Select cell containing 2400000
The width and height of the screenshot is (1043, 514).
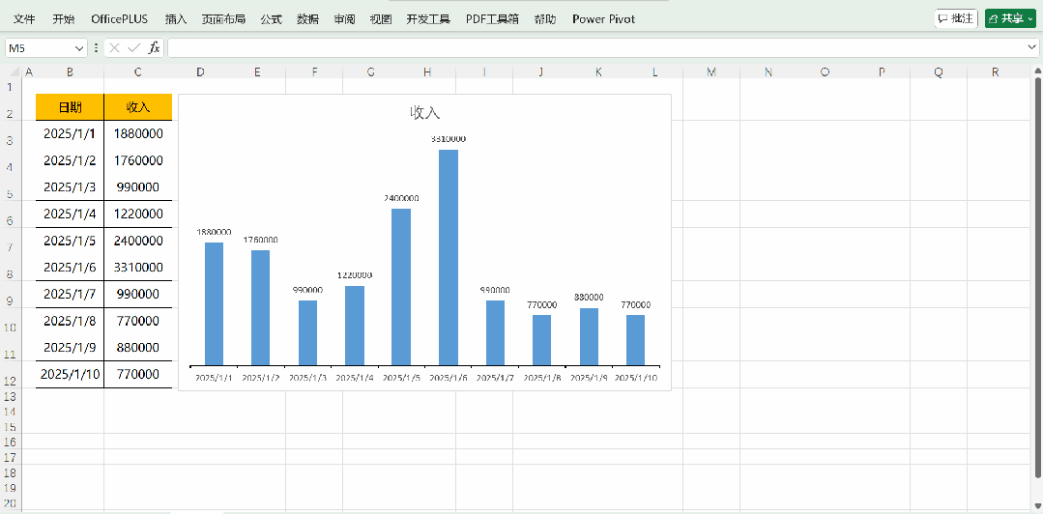coord(138,241)
